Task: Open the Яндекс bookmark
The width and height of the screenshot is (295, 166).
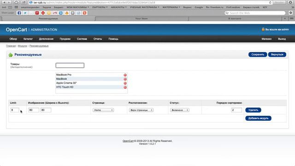Action: pyautogui.click(x=187, y=7)
